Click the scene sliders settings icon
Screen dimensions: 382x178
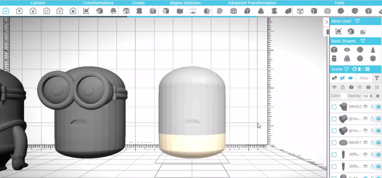tap(377, 87)
